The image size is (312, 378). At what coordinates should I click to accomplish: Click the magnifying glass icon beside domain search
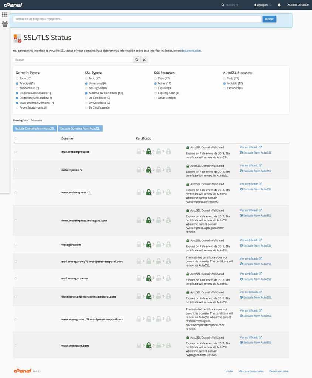pos(136,59)
